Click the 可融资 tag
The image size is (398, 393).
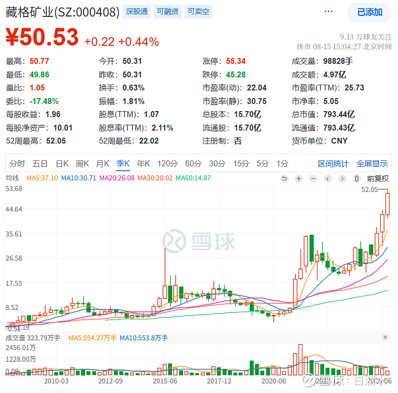pos(168,11)
